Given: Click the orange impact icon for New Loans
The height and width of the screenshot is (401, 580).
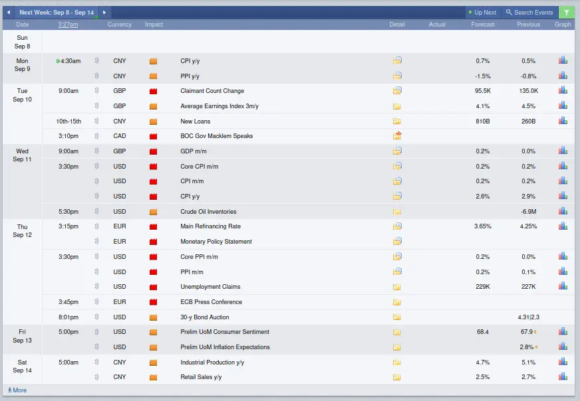Looking at the screenshot, I should [x=153, y=121].
